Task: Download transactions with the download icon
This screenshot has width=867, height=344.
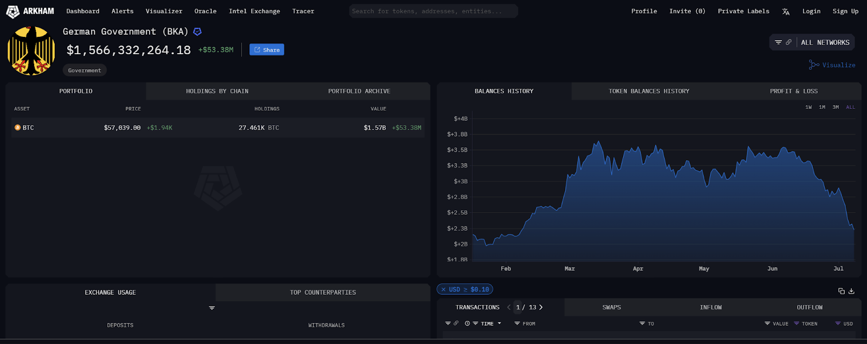Action: click(851, 291)
